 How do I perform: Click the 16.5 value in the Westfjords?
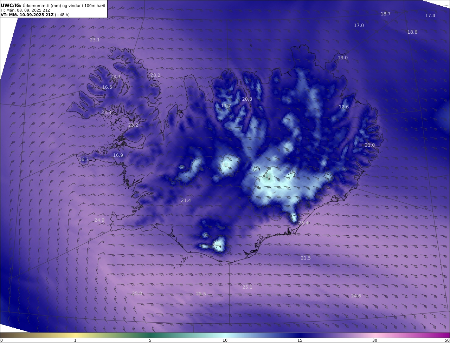[107, 87]
